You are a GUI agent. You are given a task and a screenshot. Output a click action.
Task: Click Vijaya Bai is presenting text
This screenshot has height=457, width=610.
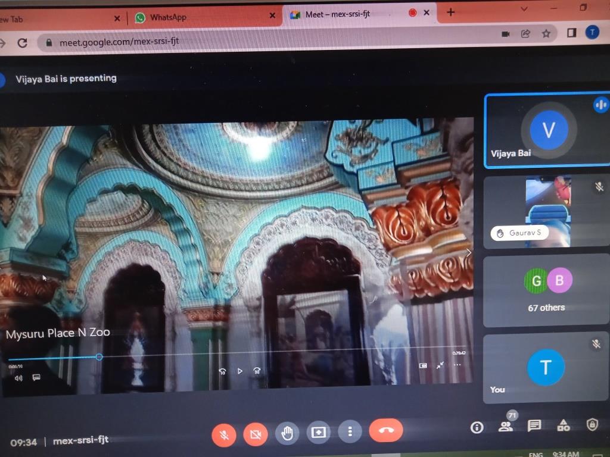click(x=66, y=79)
